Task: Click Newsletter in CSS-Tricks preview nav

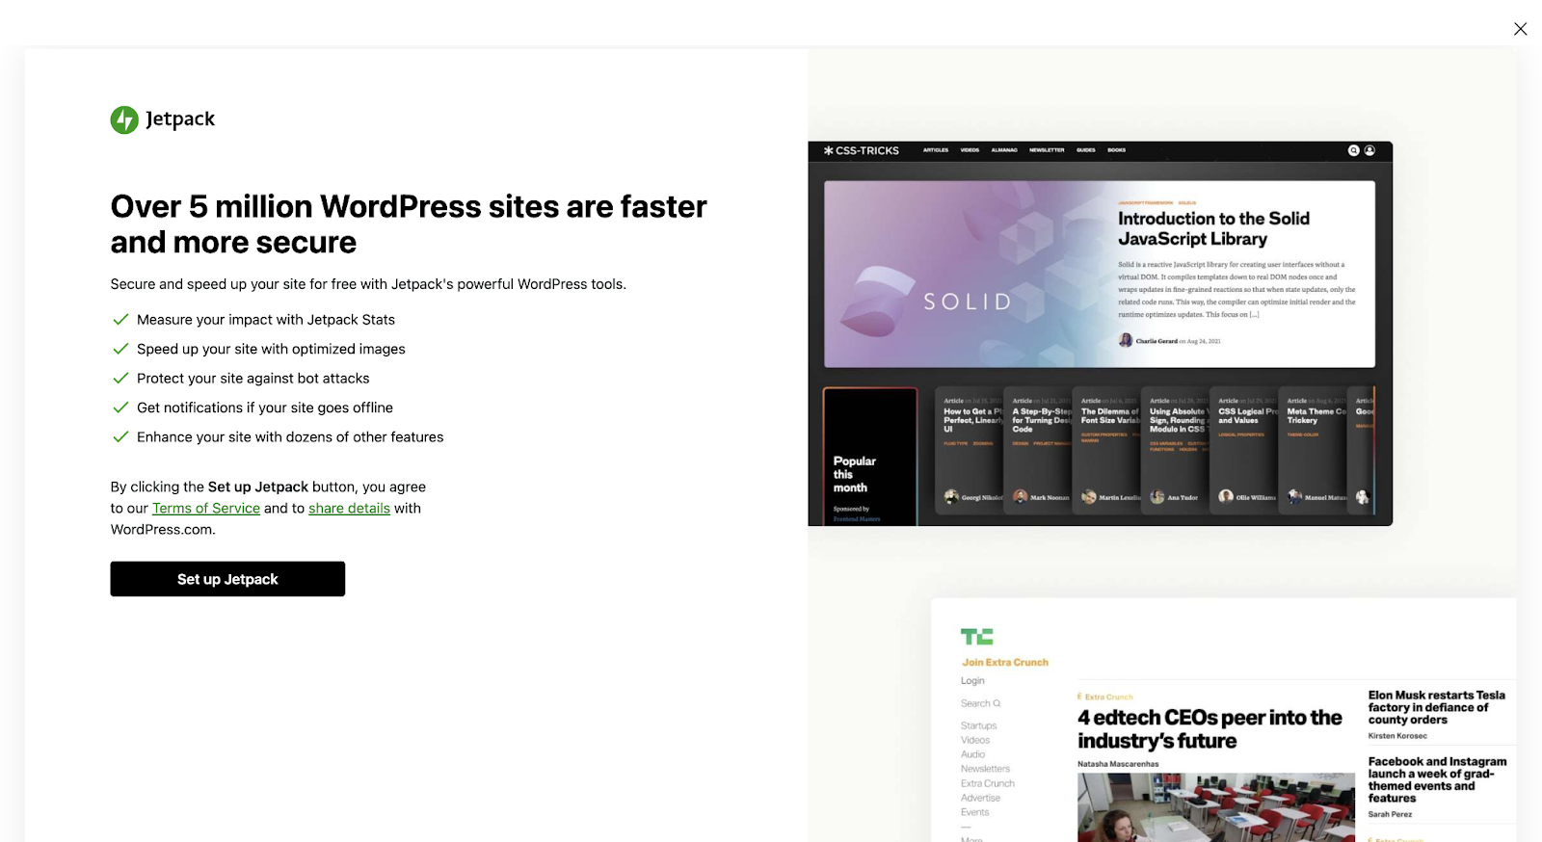Action: point(1047,150)
